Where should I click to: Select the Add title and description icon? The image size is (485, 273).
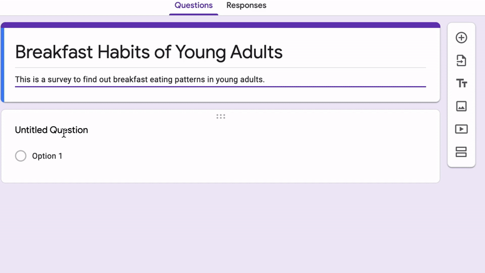[x=461, y=83]
